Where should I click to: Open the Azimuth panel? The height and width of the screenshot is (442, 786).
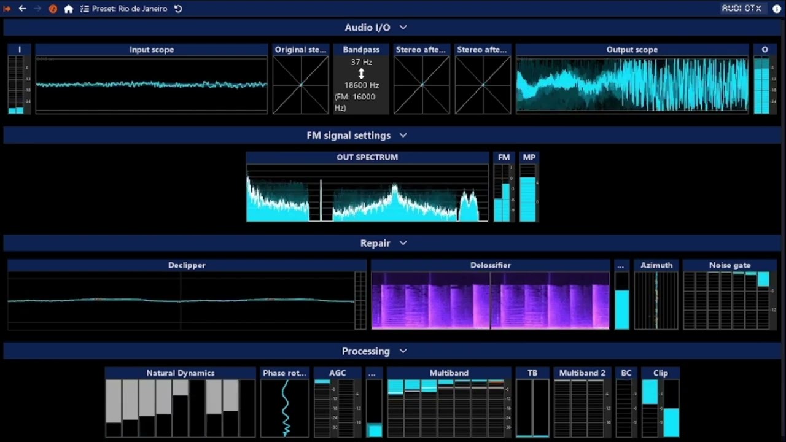click(656, 295)
